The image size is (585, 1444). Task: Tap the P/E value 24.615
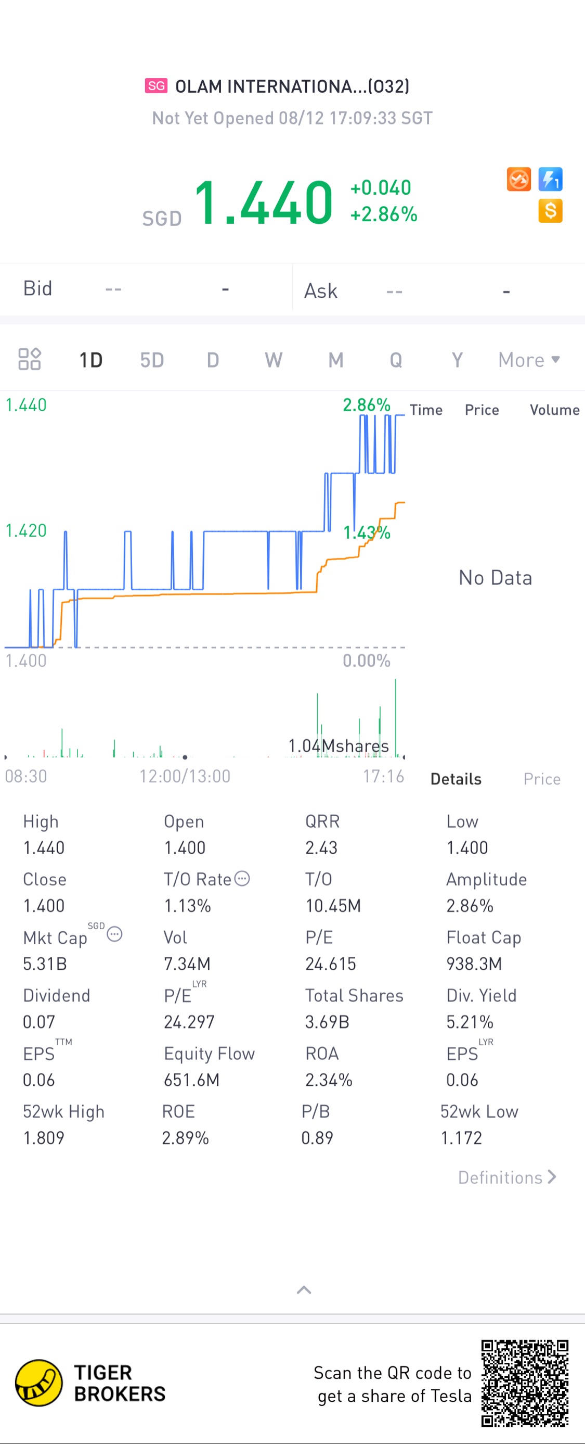[330, 964]
